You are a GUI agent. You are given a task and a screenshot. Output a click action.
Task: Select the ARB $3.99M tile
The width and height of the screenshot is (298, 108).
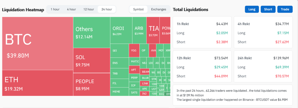coord(139,30)
